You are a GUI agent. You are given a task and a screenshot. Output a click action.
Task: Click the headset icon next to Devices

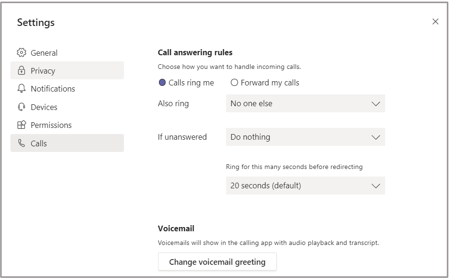click(21, 107)
